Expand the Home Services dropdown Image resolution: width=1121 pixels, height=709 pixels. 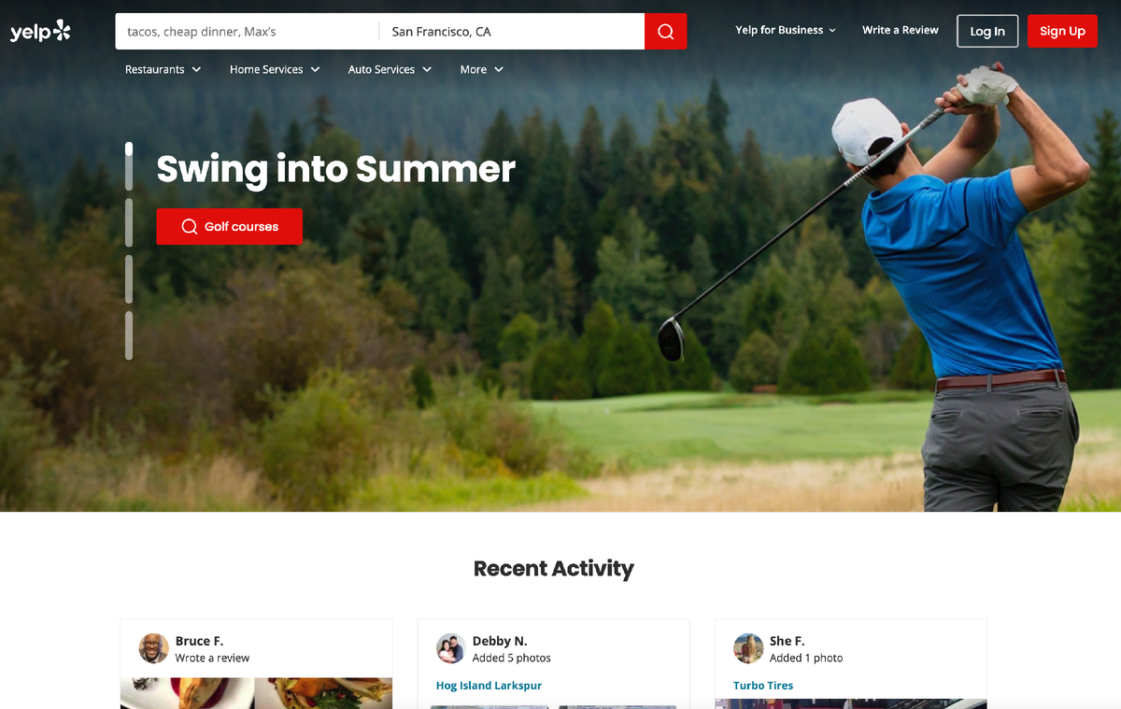pyautogui.click(x=275, y=69)
